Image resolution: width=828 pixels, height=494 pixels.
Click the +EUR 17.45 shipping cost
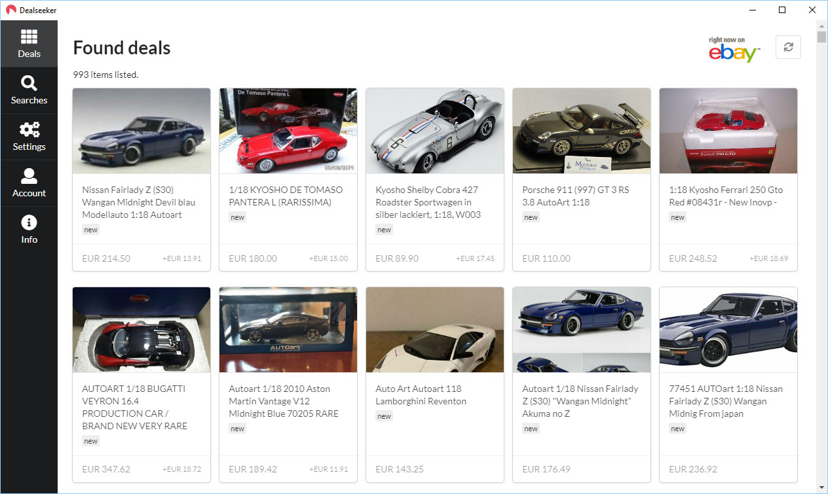[476, 258]
